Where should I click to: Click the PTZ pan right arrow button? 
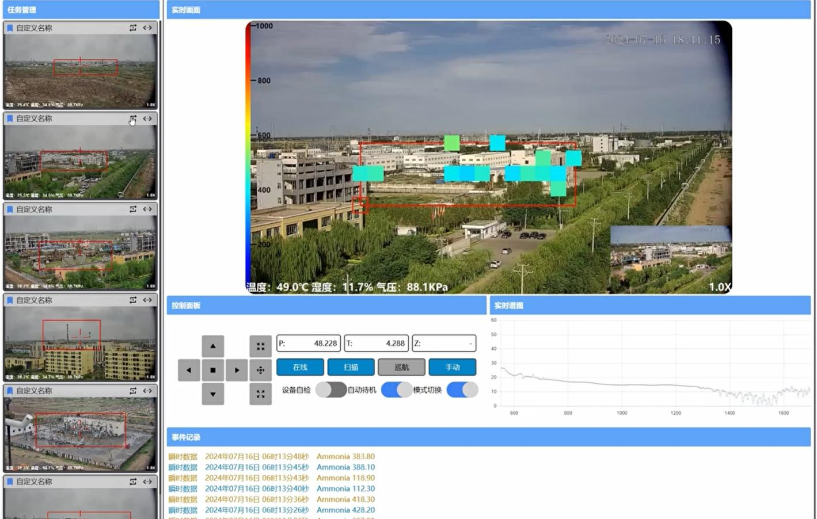(x=237, y=370)
